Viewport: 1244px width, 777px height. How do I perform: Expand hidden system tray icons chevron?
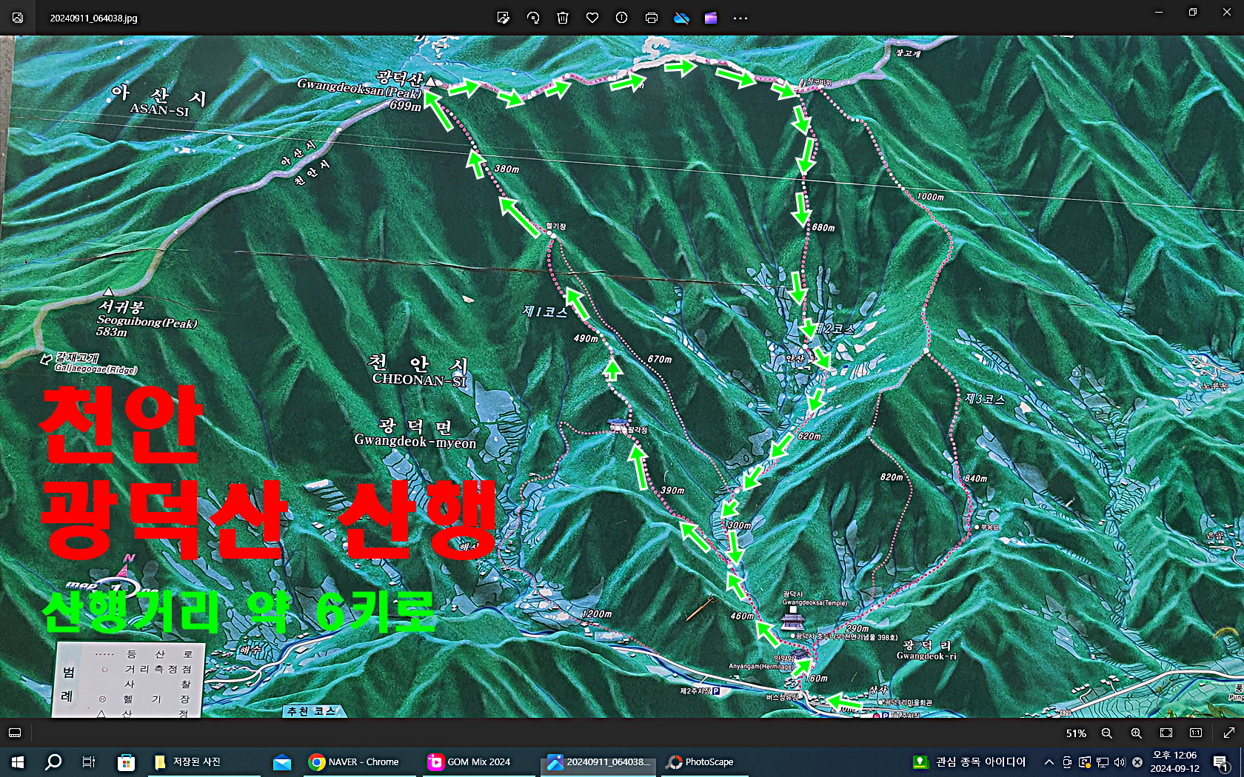coord(1049,761)
